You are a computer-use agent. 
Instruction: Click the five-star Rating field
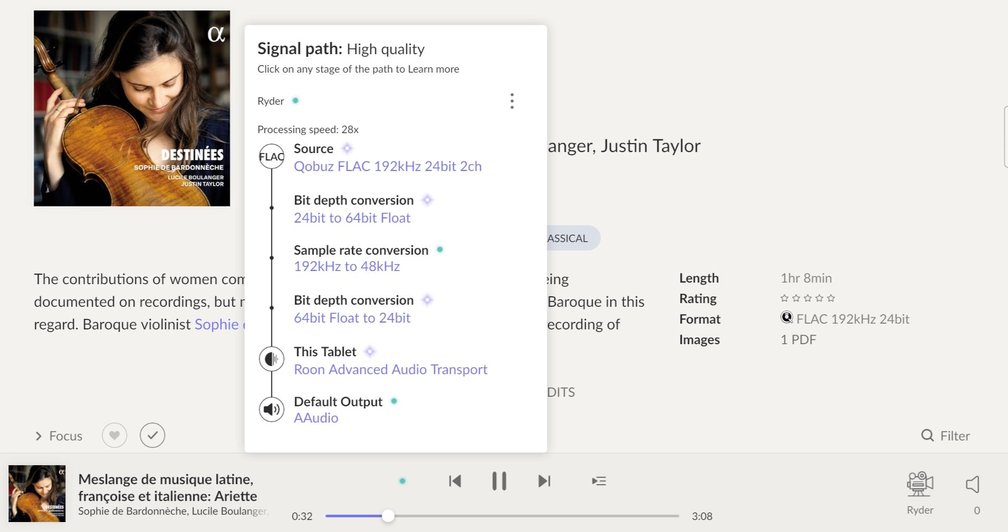pyautogui.click(x=808, y=298)
